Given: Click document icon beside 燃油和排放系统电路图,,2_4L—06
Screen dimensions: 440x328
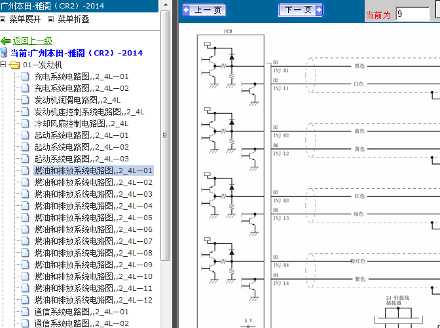Looking at the screenshot, I should pyautogui.click(x=26, y=229).
